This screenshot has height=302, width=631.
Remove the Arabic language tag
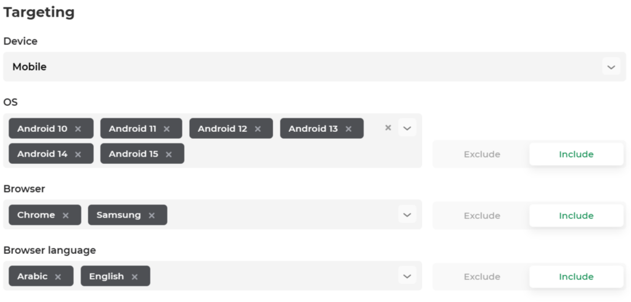[x=58, y=277]
